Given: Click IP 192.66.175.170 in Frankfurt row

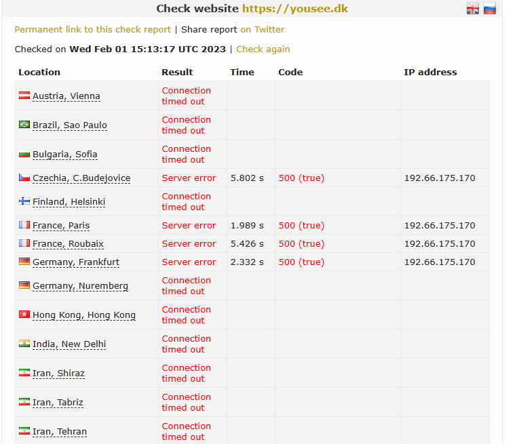Looking at the screenshot, I should (x=440, y=262).
